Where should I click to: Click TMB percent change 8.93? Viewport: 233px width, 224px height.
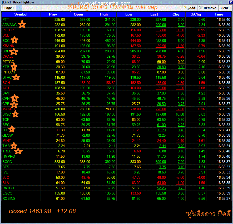coord(202,146)
